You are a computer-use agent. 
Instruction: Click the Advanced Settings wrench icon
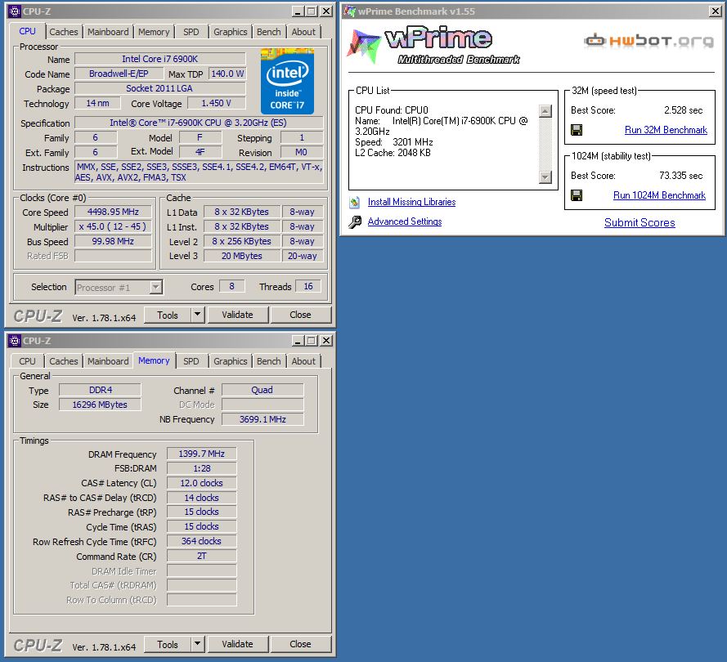[x=355, y=222]
